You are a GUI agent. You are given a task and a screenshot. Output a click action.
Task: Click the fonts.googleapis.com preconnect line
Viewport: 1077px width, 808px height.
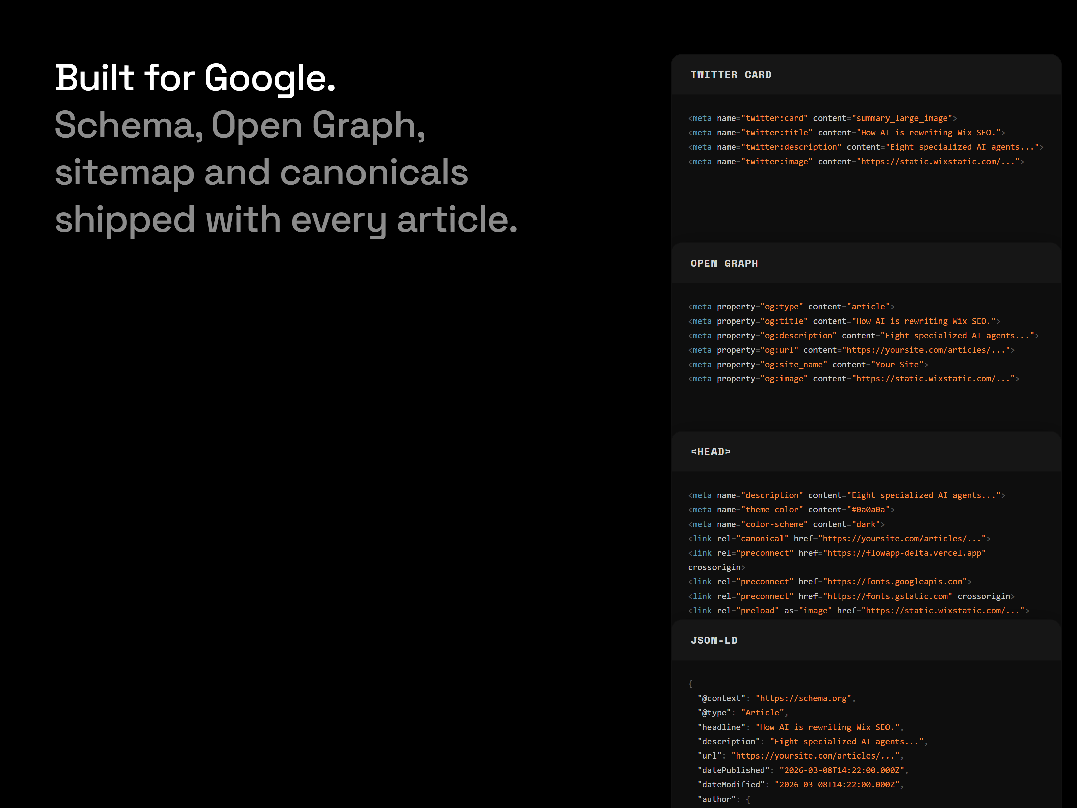(x=830, y=582)
